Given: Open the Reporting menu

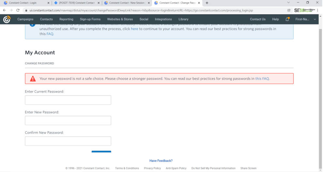Looking at the screenshot, I should pos(66,19).
